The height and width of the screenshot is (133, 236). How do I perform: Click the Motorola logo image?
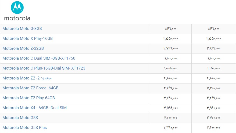point(17,11)
